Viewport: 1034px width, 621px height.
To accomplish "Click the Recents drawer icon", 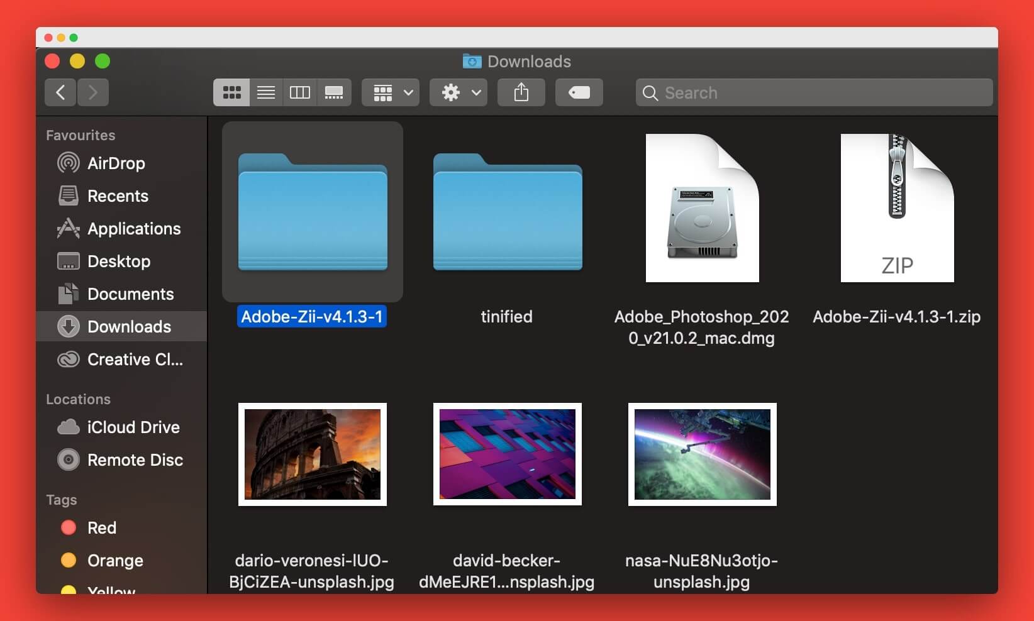I will click(69, 195).
